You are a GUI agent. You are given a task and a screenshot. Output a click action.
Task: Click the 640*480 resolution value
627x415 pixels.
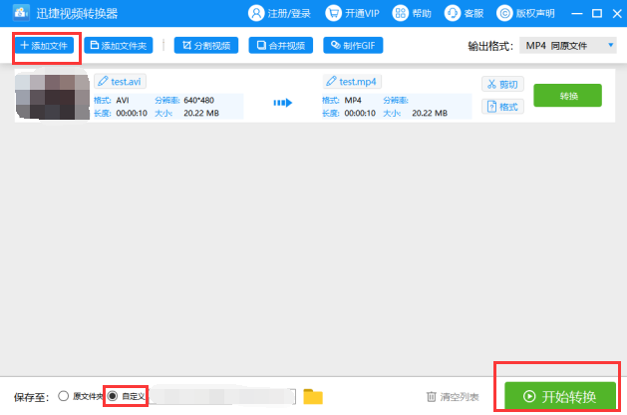tap(198, 100)
